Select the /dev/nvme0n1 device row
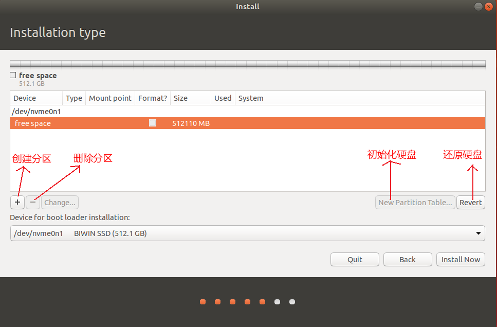This screenshot has height=327, width=497. pos(248,112)
